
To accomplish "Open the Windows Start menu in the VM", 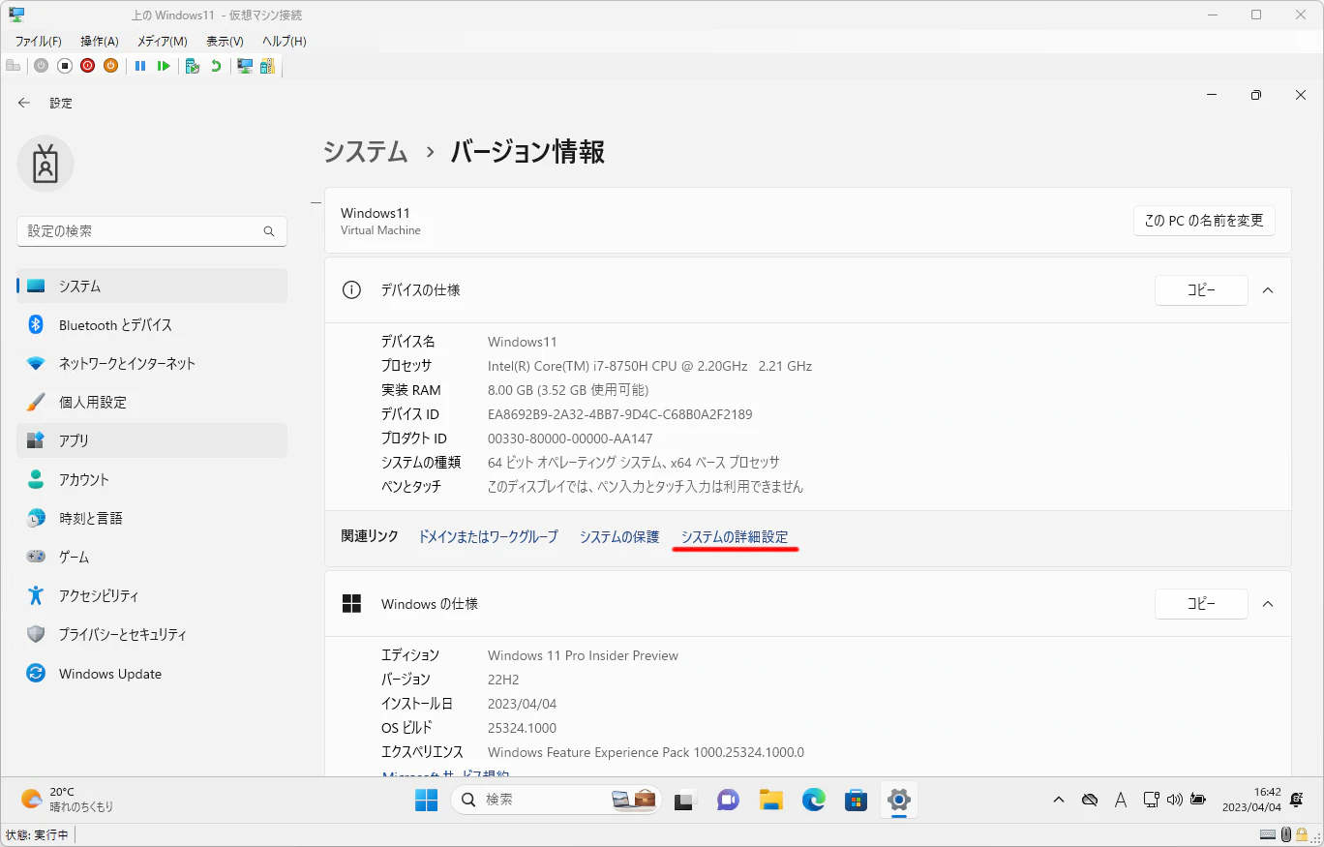I will click(x=426, y=800).
